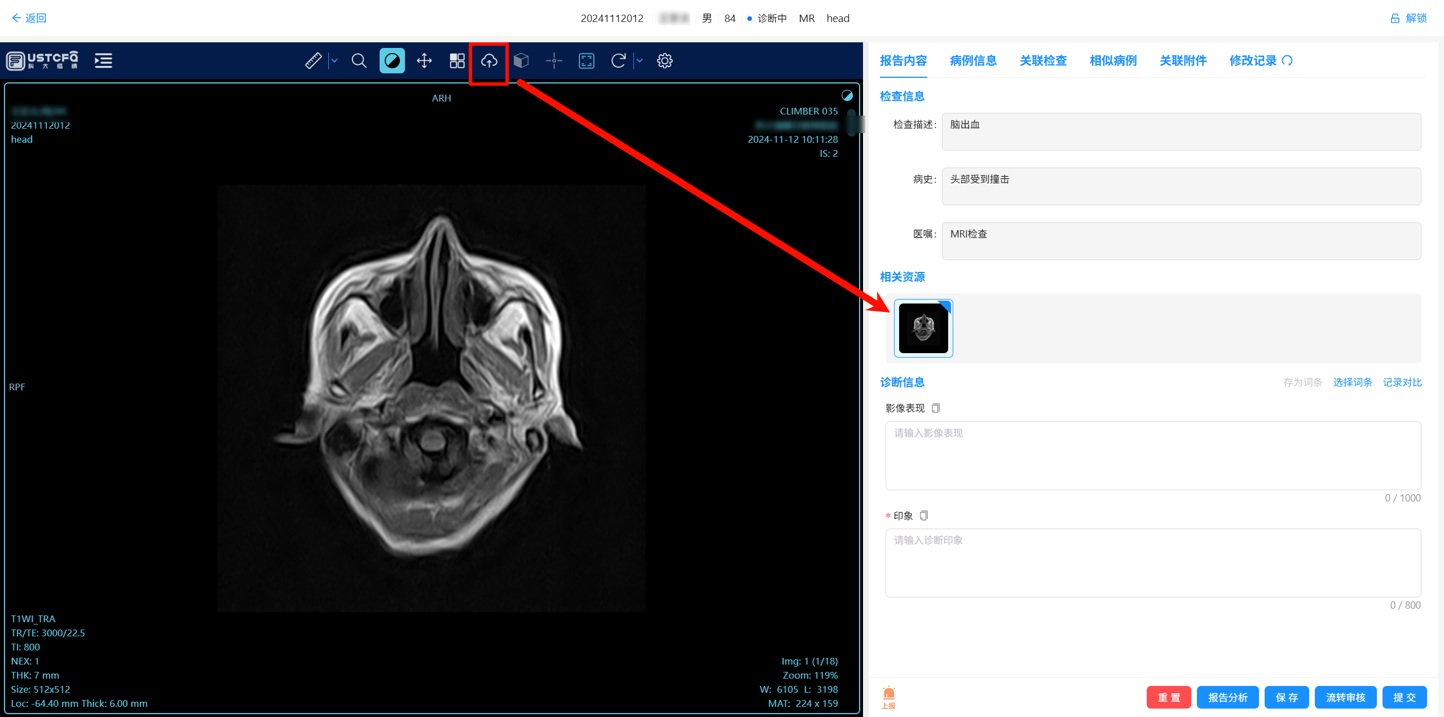
Task: Click the copy icon beside 影像表现
Action: coord(936,408)
